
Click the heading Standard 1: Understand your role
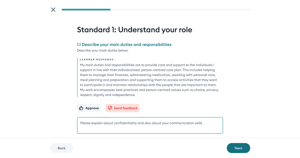[134, 30]
